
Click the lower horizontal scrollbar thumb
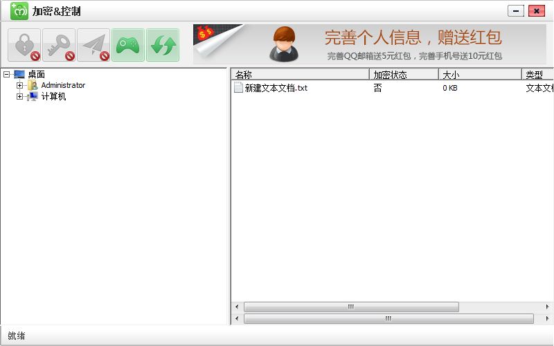(388, 318)
